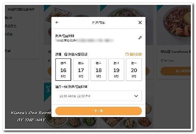Image resolution: width=196 pixels, height=134 pixels.
Task: Select delivery date May 17
Action: [81, 70]
